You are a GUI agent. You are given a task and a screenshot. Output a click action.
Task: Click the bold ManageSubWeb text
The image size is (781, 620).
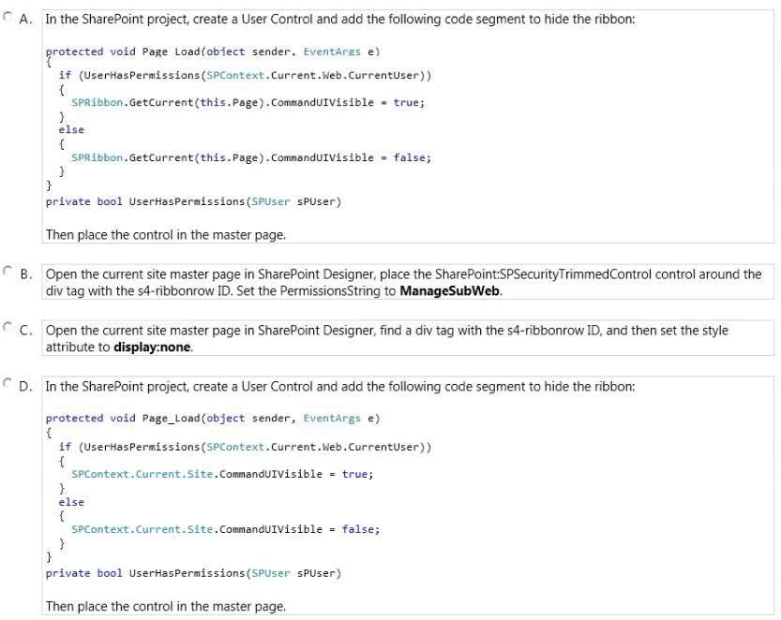tap(450, 291)
